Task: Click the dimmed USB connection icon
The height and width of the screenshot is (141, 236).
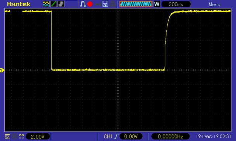Action: [x=98, y=4]
